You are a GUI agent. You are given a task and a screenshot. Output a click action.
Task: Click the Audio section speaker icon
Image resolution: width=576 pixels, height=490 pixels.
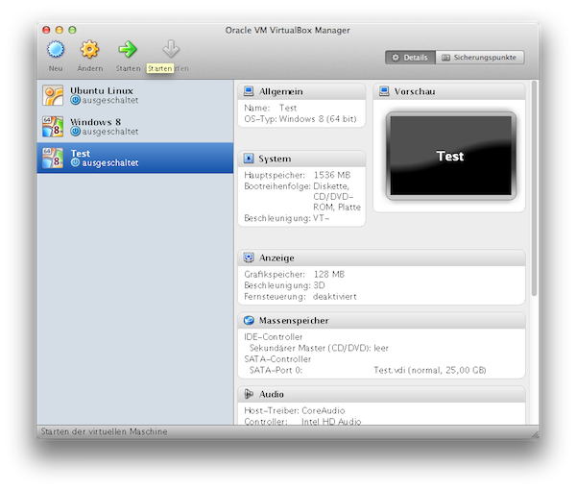pyautogui.click(x=249, y=394)
